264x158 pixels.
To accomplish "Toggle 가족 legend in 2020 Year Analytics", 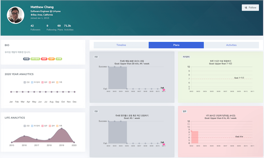I will pos(59,82).
